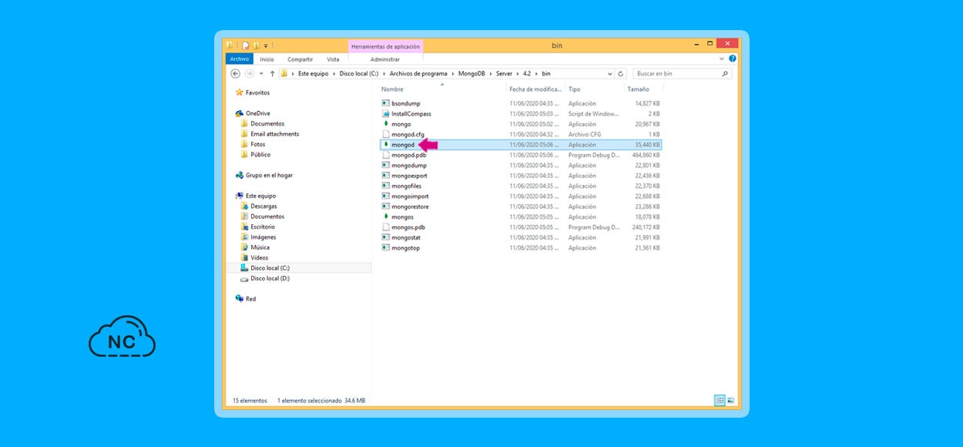Screen dimensions: 963x447
Task: Select Email attachments folder
Action: point(274,134)
